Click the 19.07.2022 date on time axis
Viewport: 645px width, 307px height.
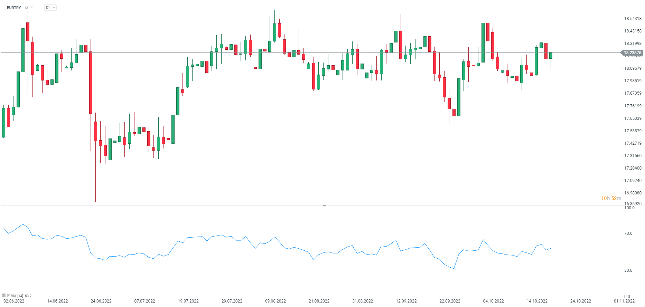pos(188,301)
